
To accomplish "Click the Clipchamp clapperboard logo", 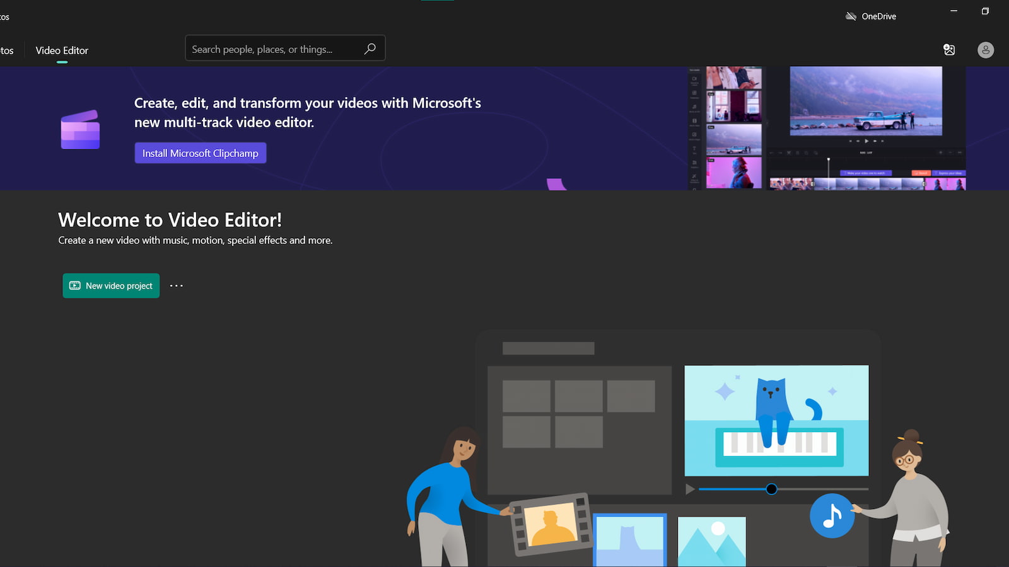I will [80, 130].
